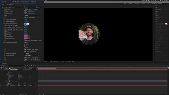
Task: Reset Audio Spectrum effect
Action: coord(26,7)
